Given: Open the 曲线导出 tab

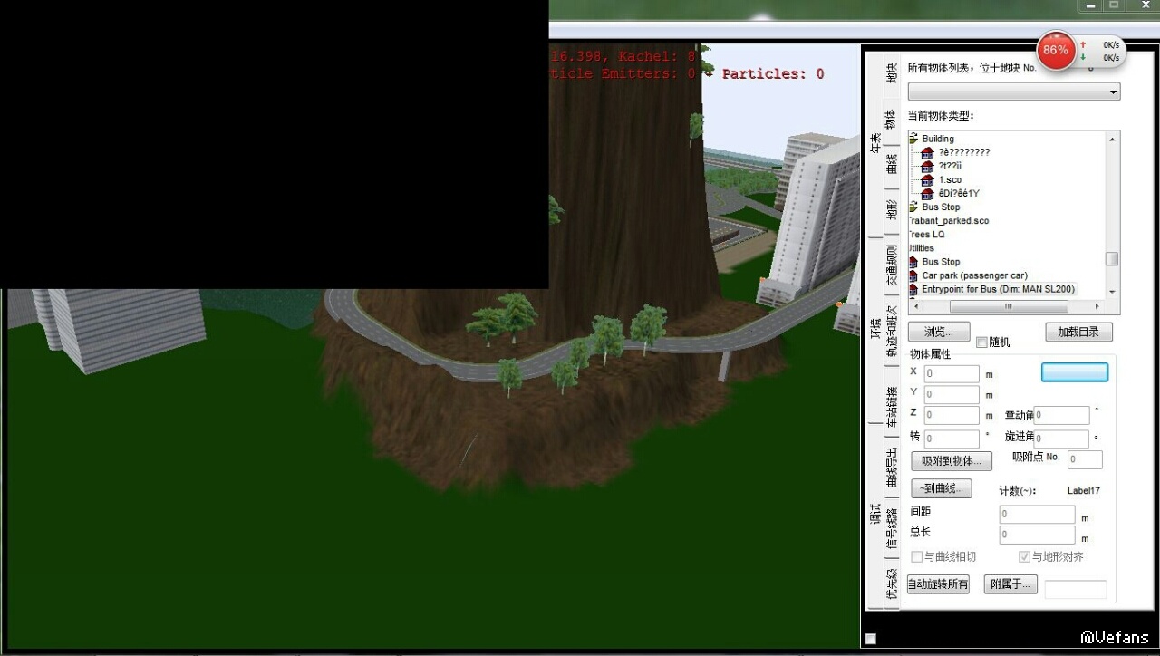Looking at the screenshot, I should tap(891, 468).
